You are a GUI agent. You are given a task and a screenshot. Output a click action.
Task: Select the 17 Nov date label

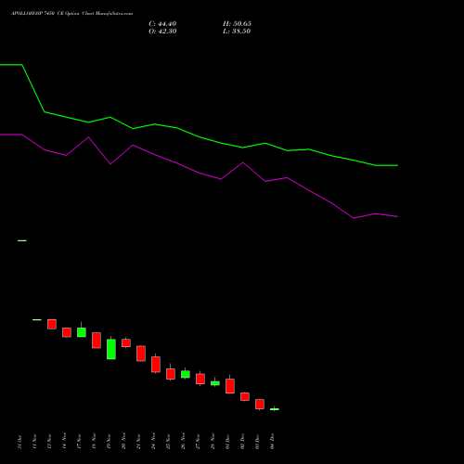coord(79,442)
